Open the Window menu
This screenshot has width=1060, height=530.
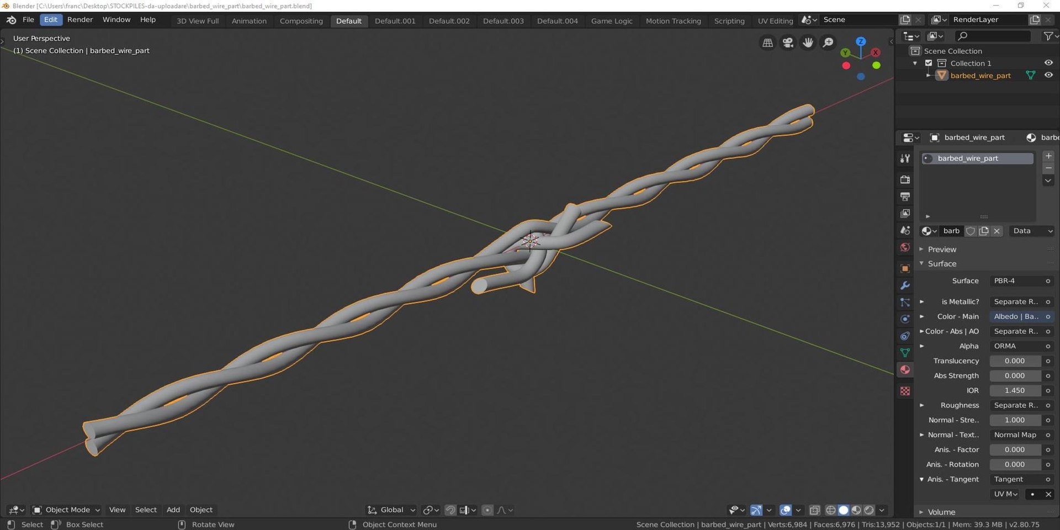116,19
